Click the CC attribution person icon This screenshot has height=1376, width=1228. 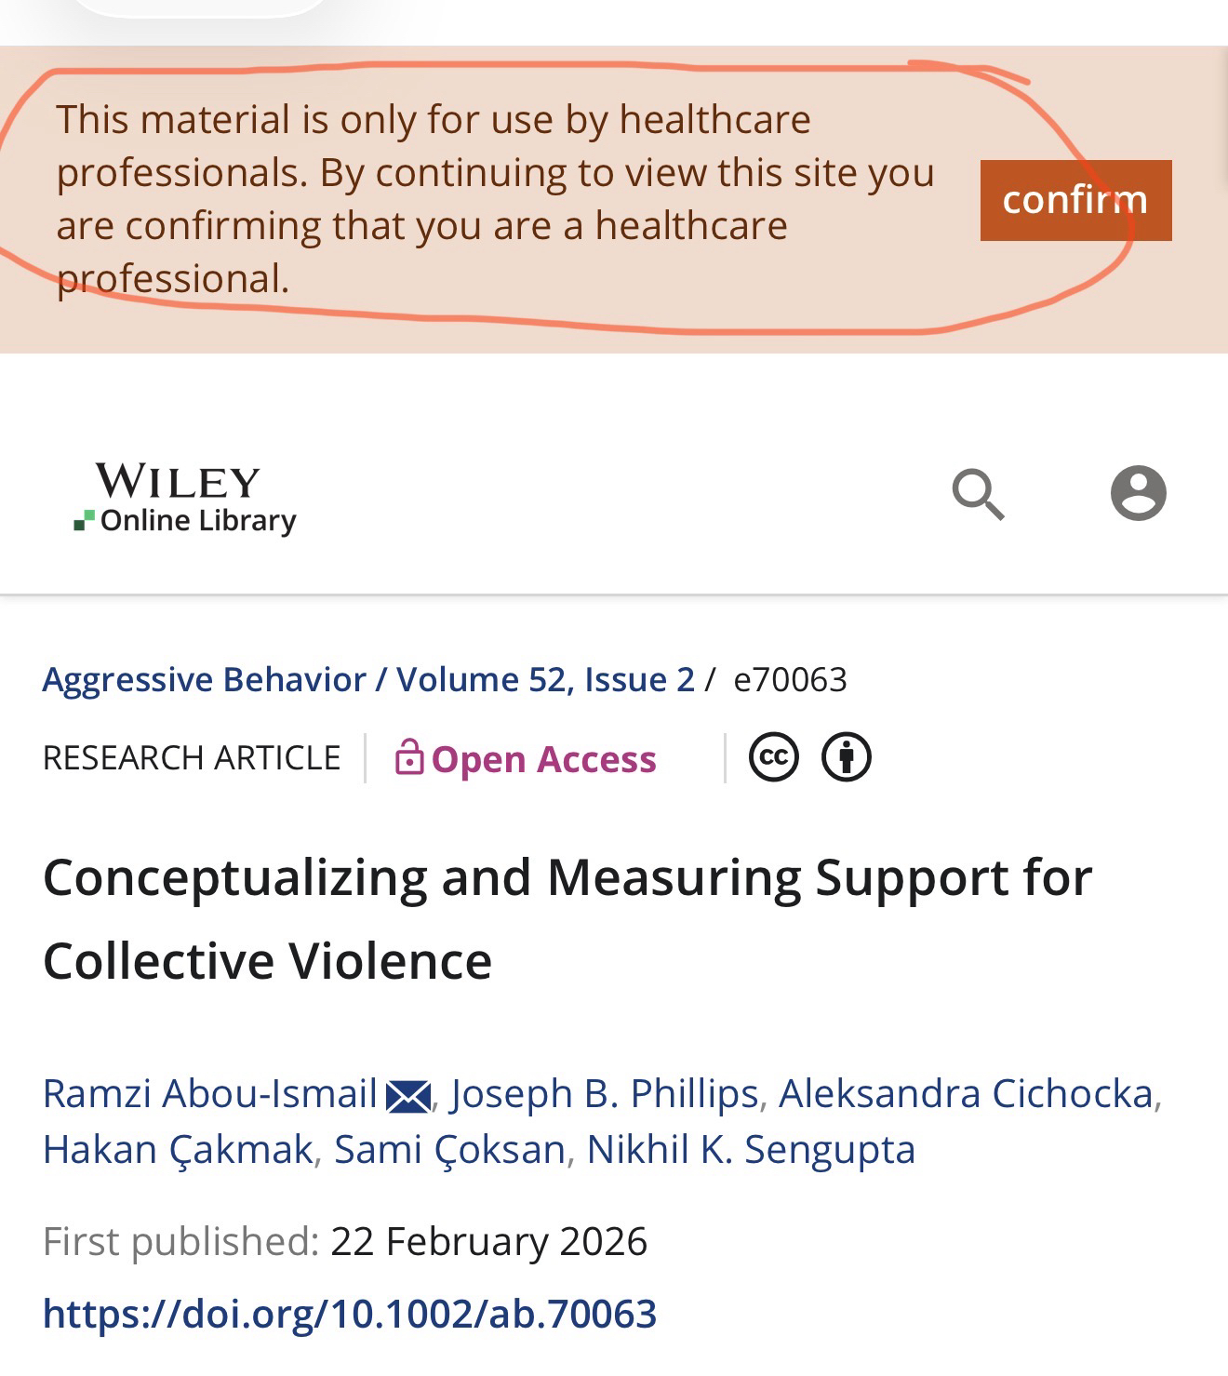click(x=847, y=757)
